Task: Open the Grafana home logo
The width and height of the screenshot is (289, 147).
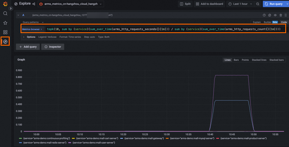Action: pyautogui.click(x=5, y=4)
